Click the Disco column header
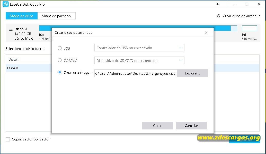The width and height of the screenshot is (266, 154). [13, 59]
